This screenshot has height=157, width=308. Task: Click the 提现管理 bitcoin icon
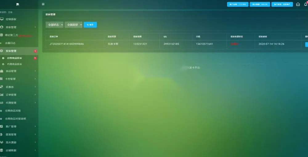[1, 135]
